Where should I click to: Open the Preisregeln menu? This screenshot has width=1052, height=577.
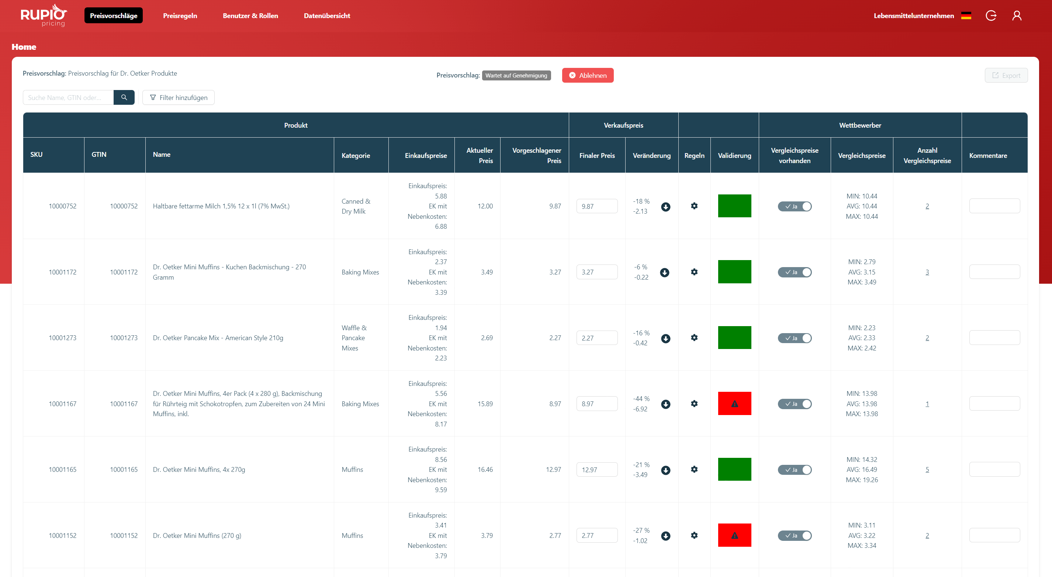180,15
